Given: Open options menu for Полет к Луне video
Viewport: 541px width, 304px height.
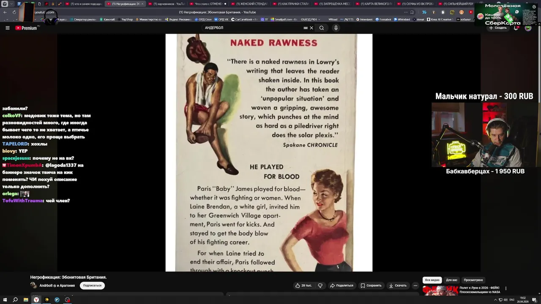Looking at the screenshot, I should [506, 289].
